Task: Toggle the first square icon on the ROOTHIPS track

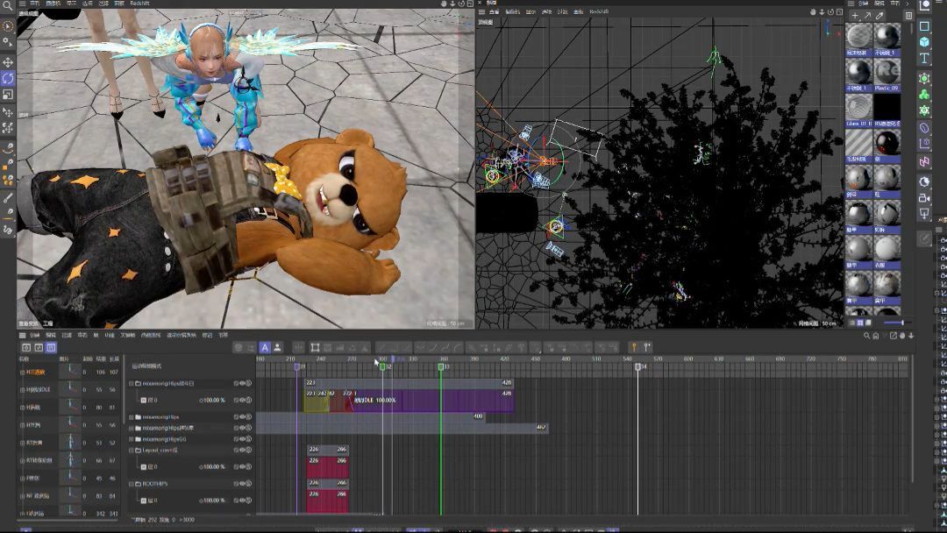Action: (236, 484)
